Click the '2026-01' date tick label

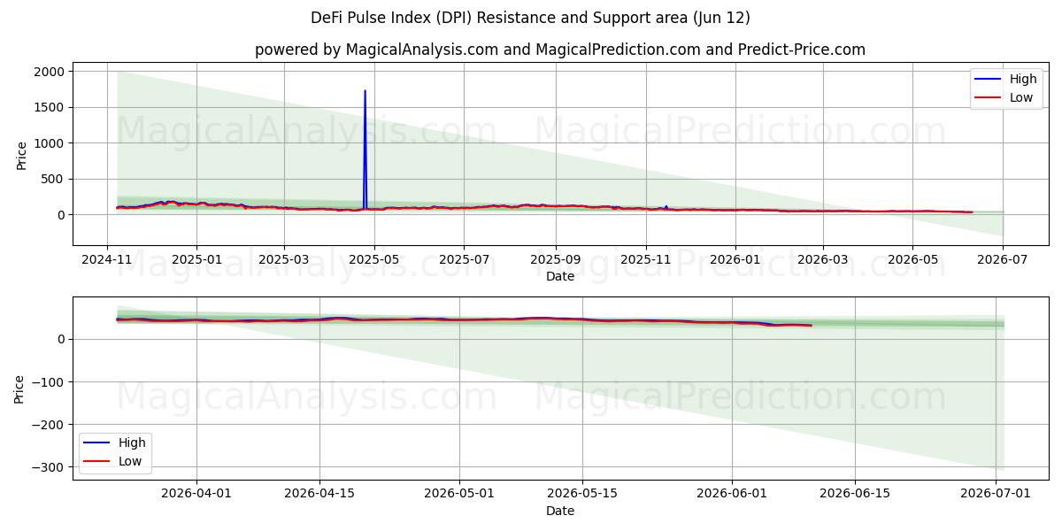click(x=735, y=260)
